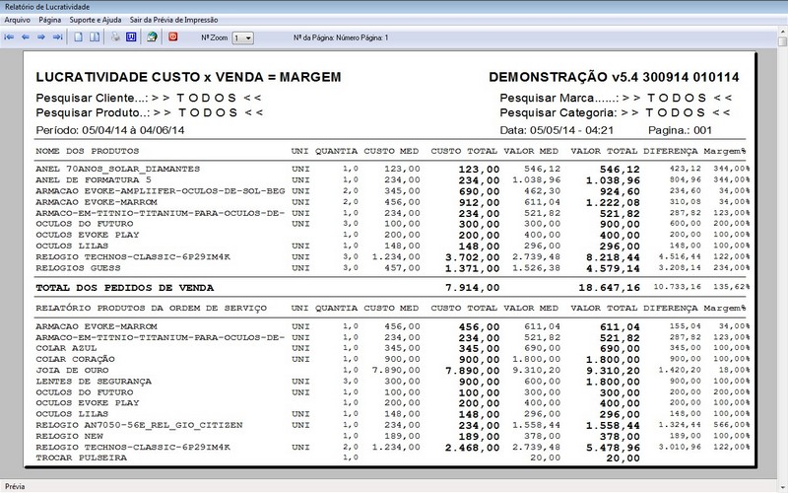
Task: Click Pesquisar Cliente TODOS line
Action: coord(150,98)
